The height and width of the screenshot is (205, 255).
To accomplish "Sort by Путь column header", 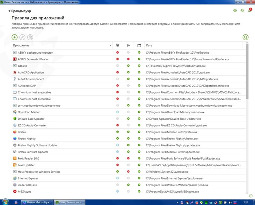I will (x=193, y=45).
